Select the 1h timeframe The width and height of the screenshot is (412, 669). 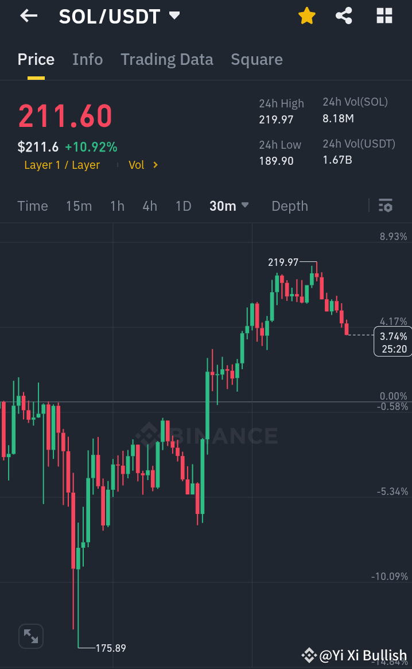117,206
